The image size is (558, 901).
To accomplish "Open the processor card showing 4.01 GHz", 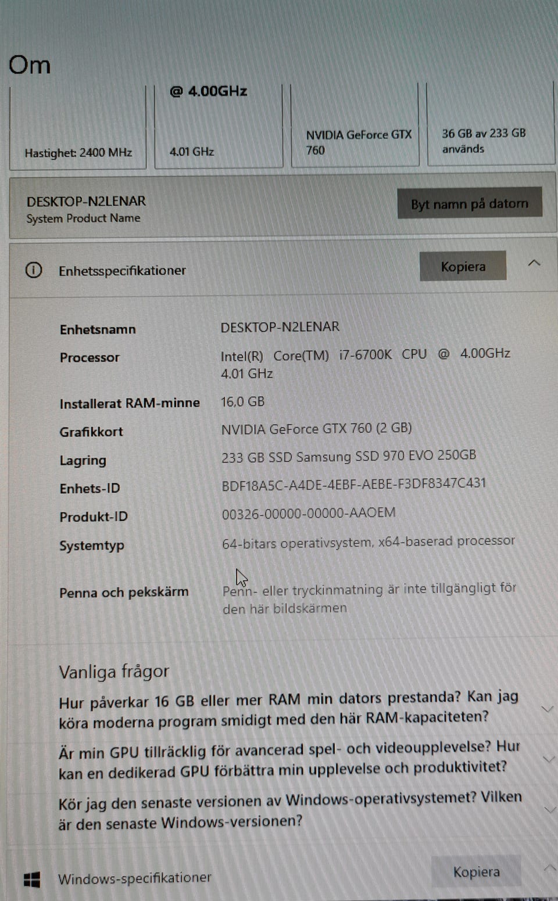I will point(219,126).
